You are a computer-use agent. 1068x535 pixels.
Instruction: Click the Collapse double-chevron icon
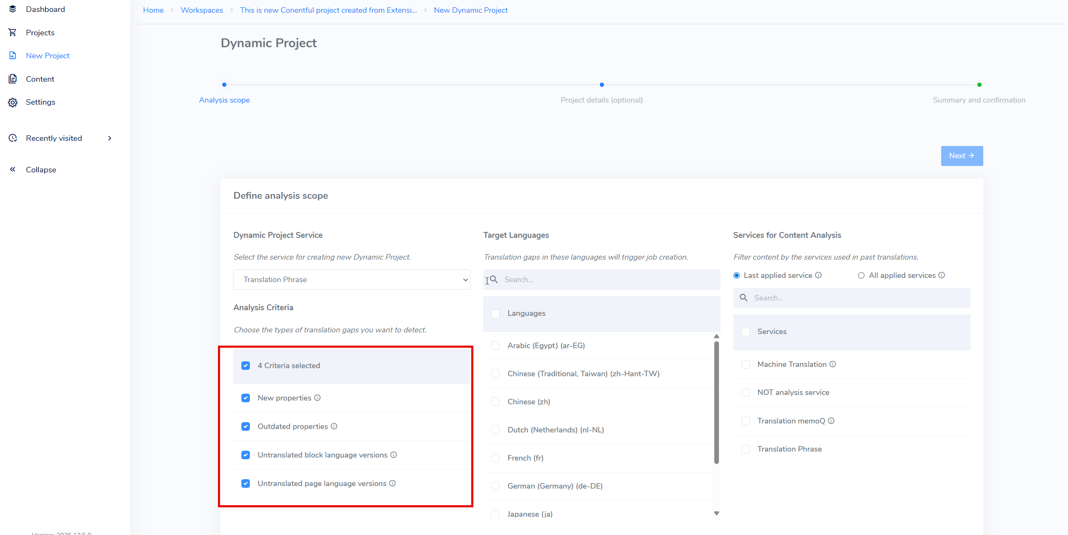coord(12,169)
